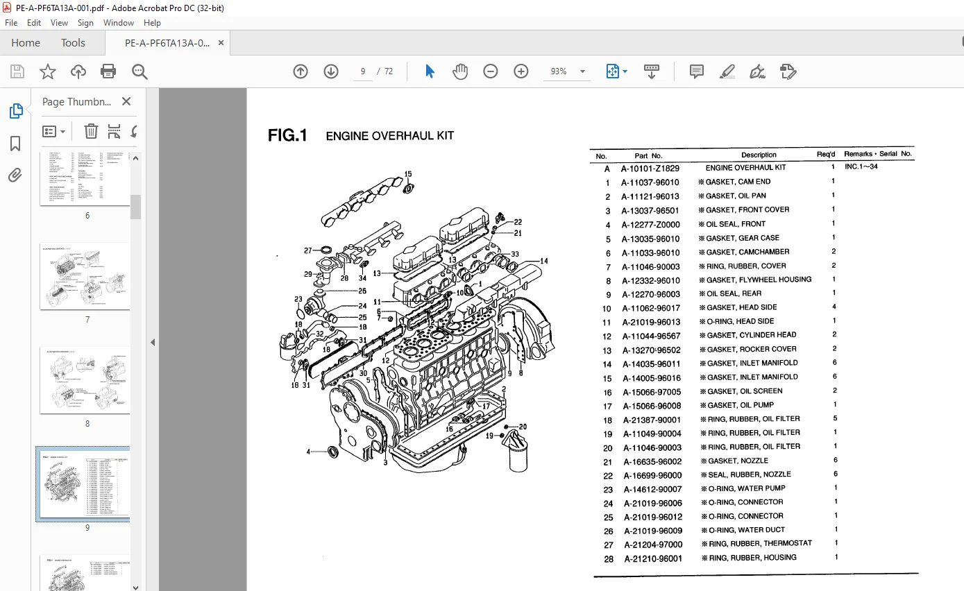Go to the next page with down arrow

point(331,71)
